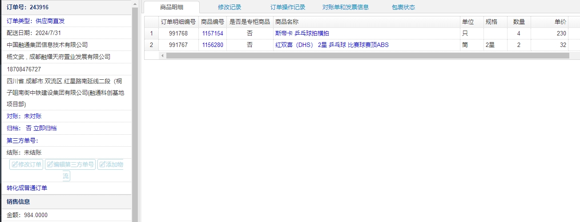The image size is (580, 222).
Task: Click the 单价 column header
Action: 549,22
